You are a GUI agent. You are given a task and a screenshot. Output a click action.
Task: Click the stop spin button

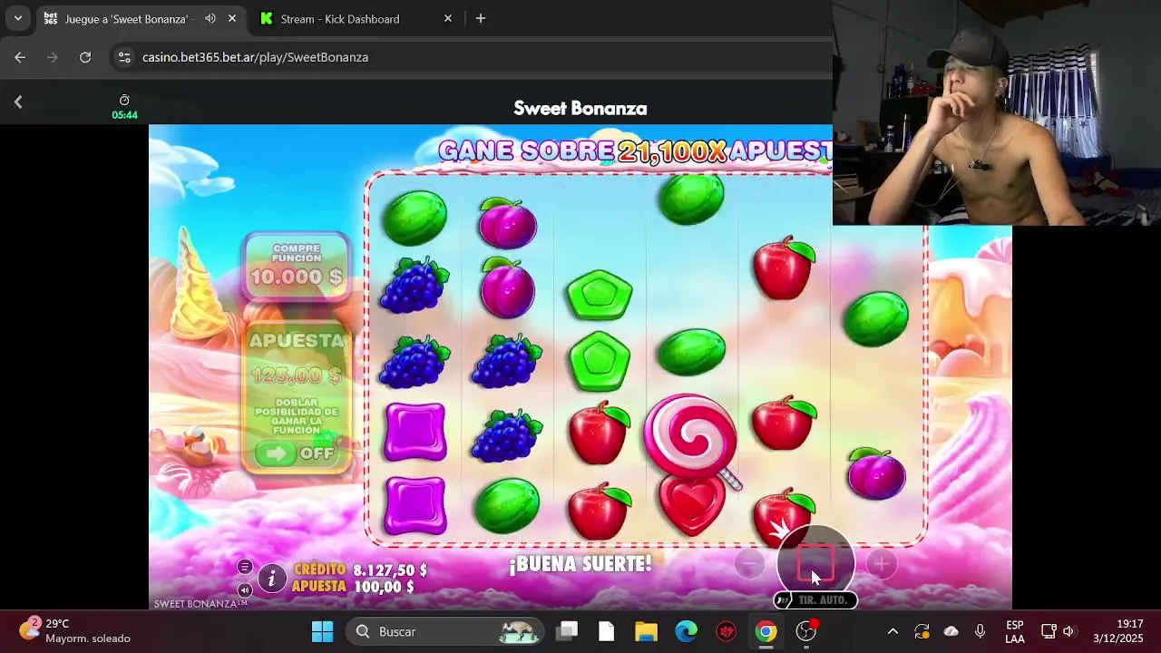click(815, 564)
